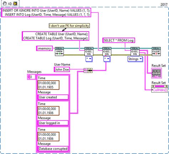Screen dimensions: 169x154
Task: Open the Strings polymorphic selector dropdown
Action: pos(135,59)
